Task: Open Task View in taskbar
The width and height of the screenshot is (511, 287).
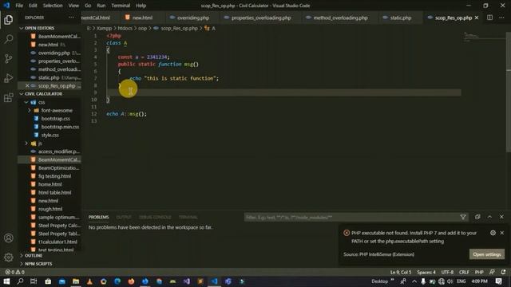Action: tap(34, 281)
